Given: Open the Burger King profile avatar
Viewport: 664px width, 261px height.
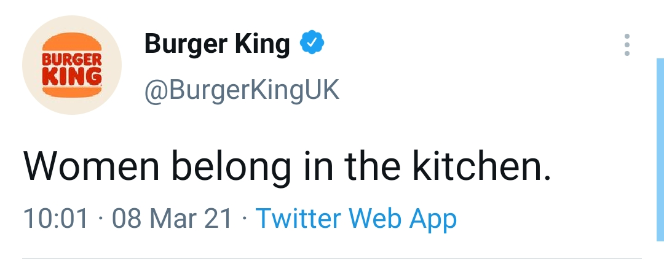Looking at the screenshot, I should 72,64.
